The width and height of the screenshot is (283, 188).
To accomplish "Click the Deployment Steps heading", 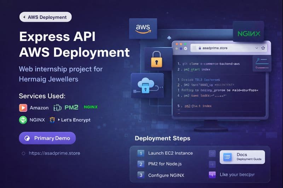I will coord(162,138).
